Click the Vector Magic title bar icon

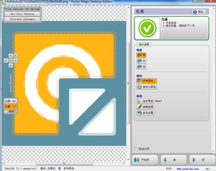click(x=4, y=2)
